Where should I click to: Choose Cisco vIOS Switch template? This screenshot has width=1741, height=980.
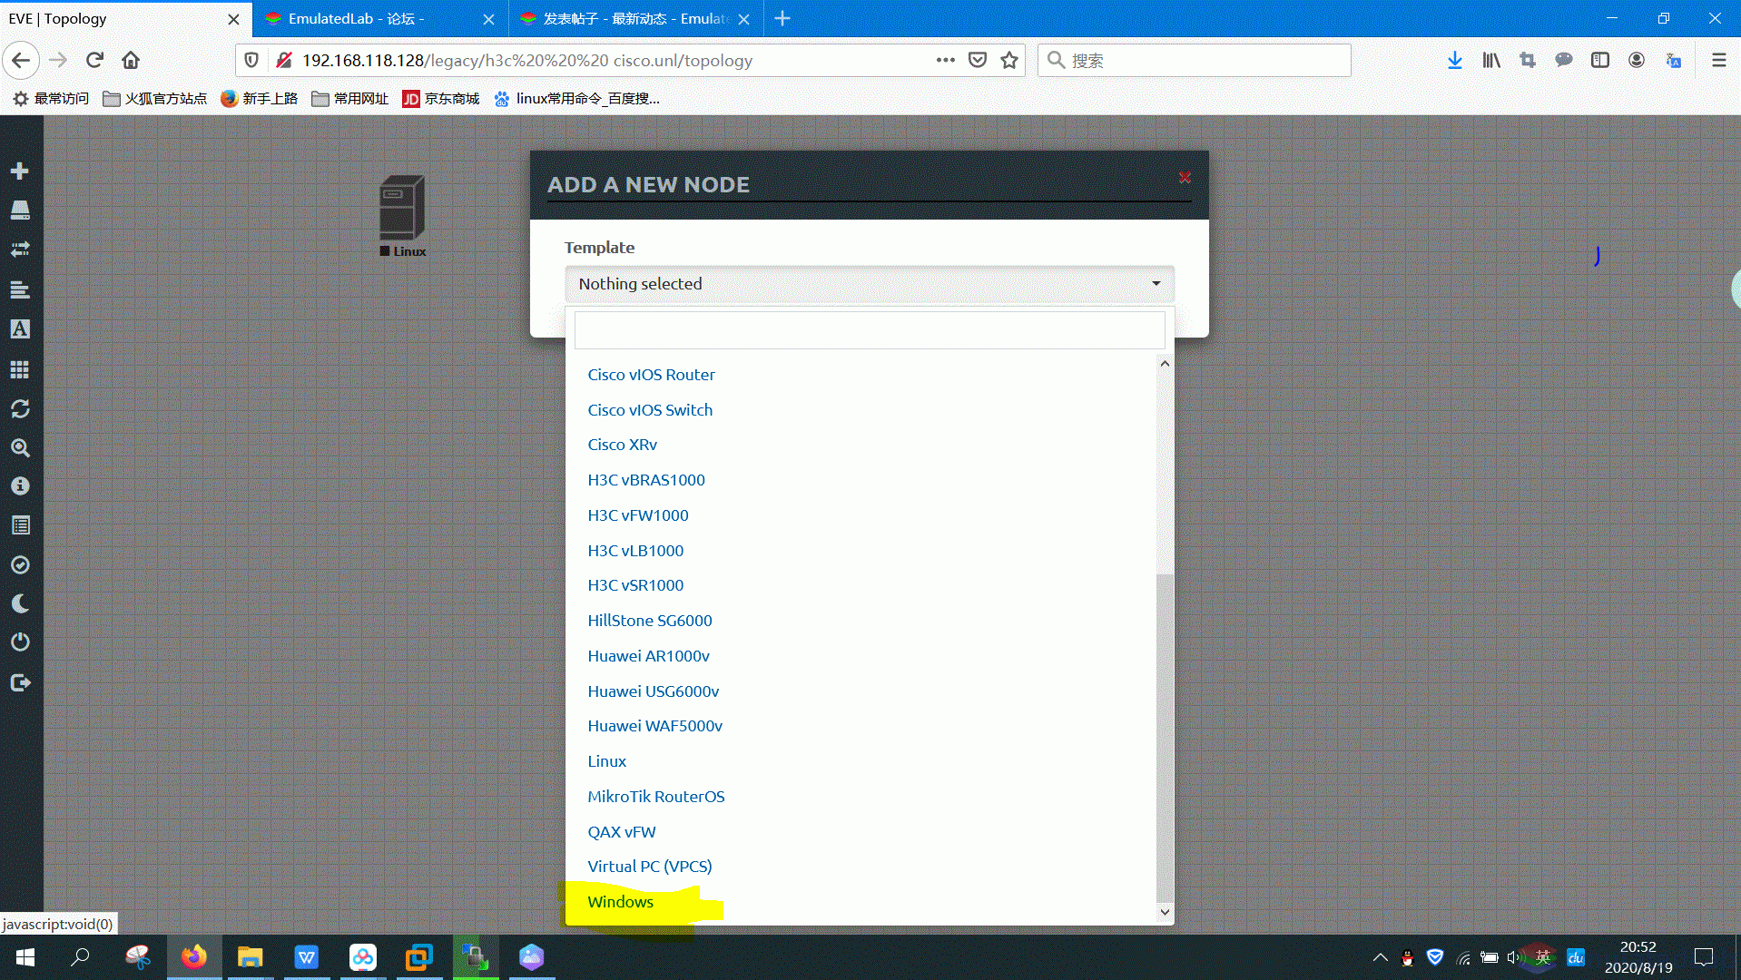coord(650,410)
